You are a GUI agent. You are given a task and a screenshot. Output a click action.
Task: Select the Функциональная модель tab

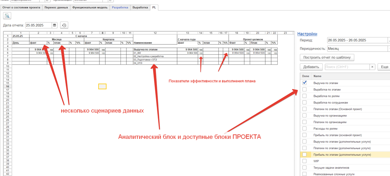(x=90, y=7)
